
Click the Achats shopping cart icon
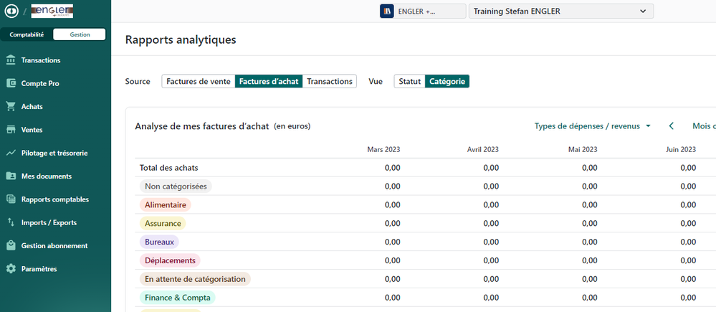[x=11, y=107]
